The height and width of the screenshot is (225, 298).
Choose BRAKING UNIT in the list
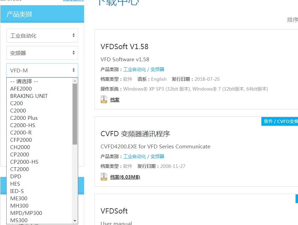coord(29,96)
